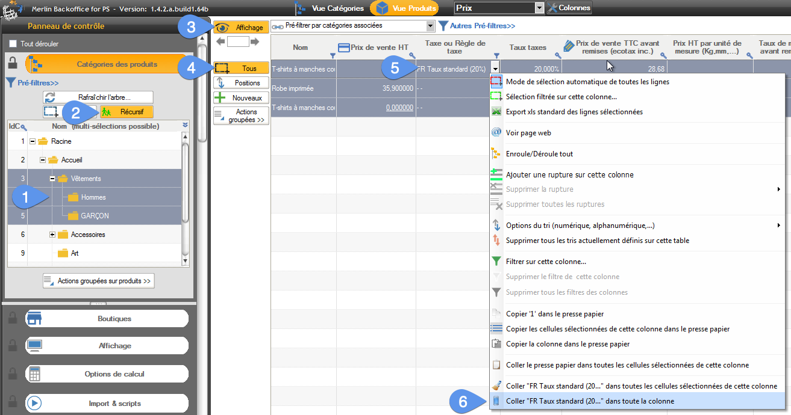Click the filter funnel icon in Nom column
This screenshot has width=791, height=415.
pos(333,55)
